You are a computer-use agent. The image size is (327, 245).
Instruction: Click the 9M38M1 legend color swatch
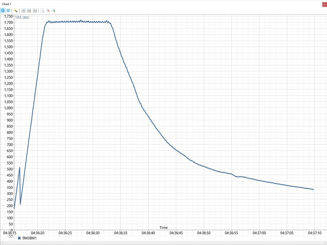click(19, 238)
